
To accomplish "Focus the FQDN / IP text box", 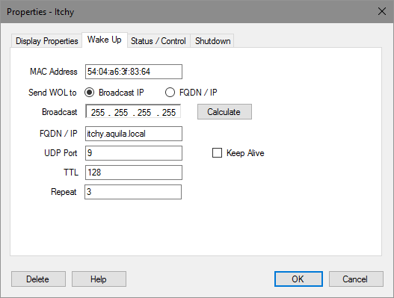I will 134,134.
